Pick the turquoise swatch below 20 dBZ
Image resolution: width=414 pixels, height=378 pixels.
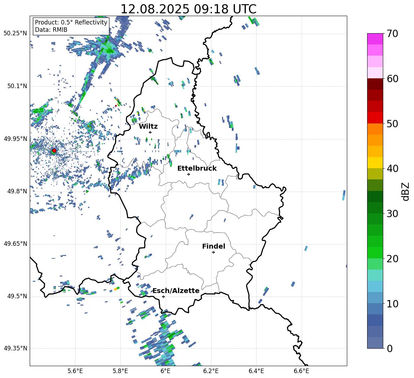tap(375, 275)
